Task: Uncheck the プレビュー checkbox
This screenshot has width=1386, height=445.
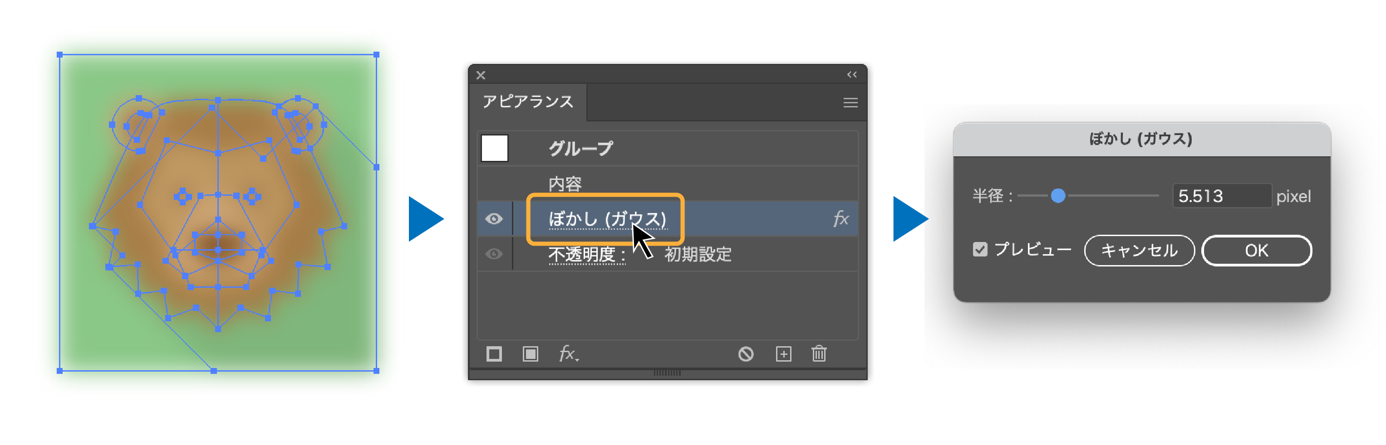Action: click(x=980, y=250)
